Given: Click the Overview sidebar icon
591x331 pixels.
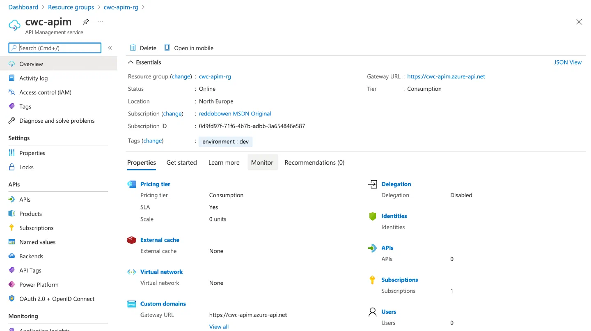Looking at the screenshot, I should pos(12,64).
